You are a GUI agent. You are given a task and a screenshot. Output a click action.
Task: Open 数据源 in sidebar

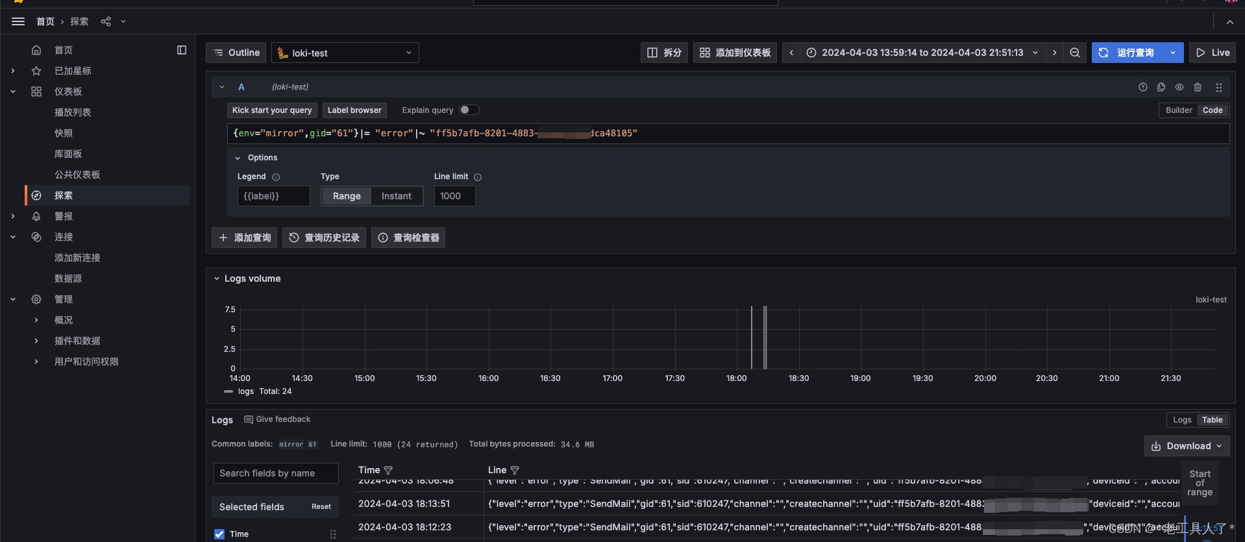tap(68, 278)
